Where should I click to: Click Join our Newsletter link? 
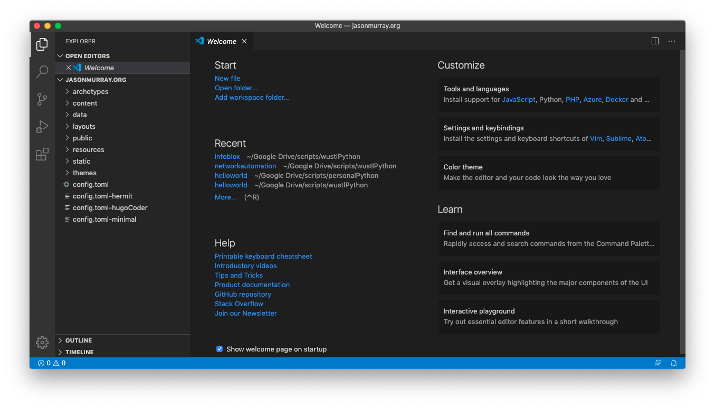[x=246, y=313]
